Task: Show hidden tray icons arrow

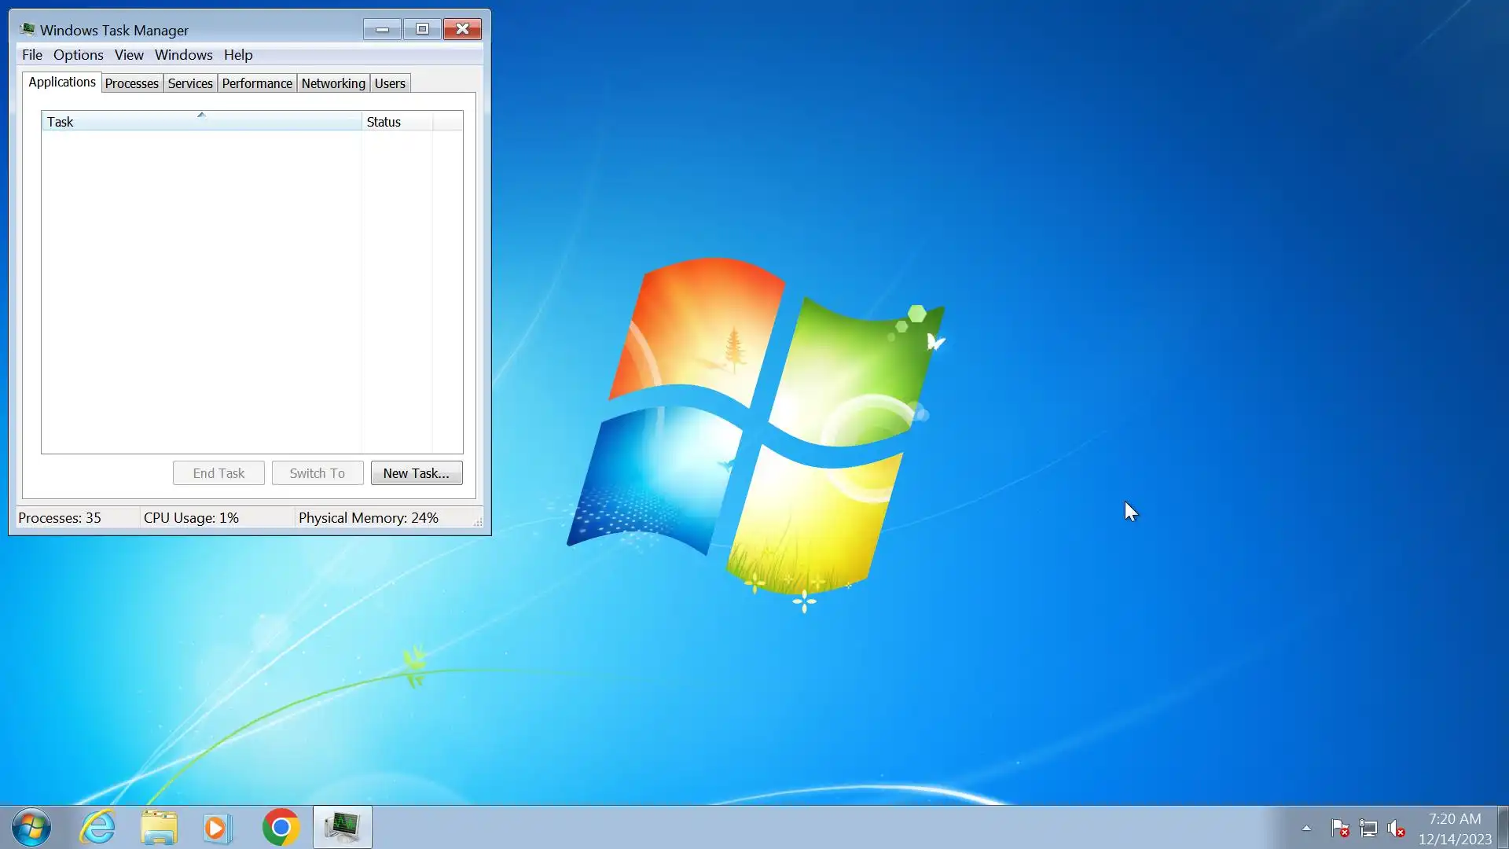Action: [1306, 828]
